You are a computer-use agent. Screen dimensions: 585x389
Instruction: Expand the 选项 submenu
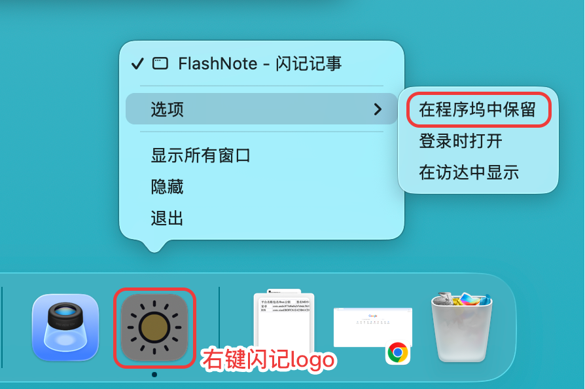pyautogui.click(x=261, y=109)
